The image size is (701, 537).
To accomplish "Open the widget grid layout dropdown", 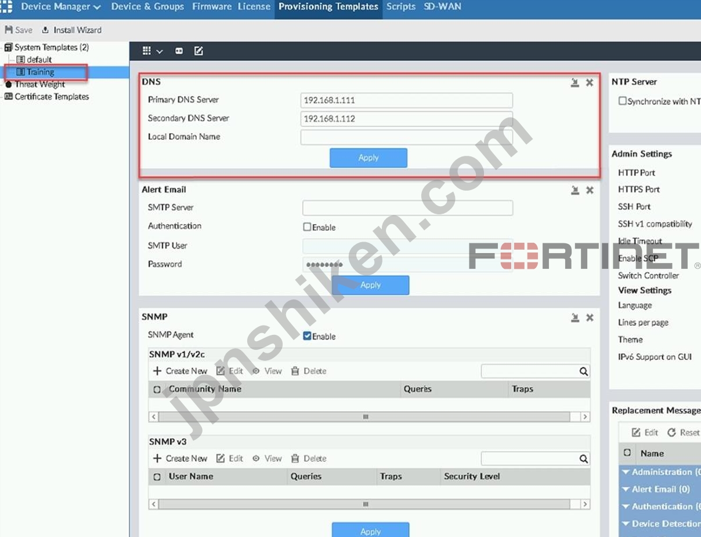I will pos(152,51).
